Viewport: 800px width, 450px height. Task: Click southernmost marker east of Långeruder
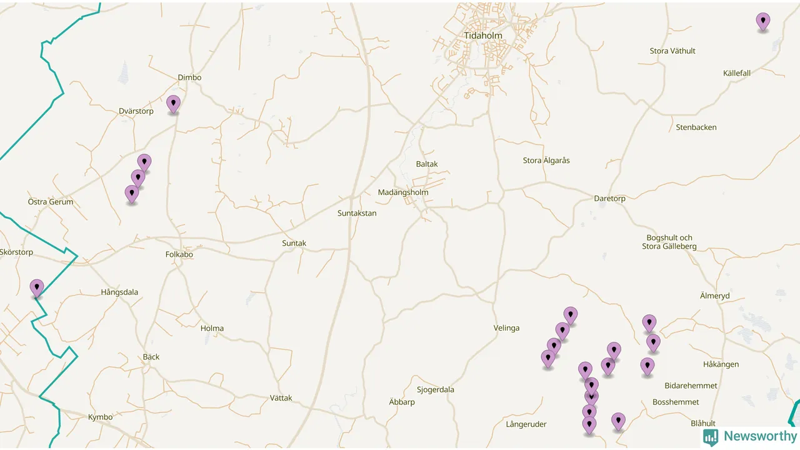click(589, 426)
